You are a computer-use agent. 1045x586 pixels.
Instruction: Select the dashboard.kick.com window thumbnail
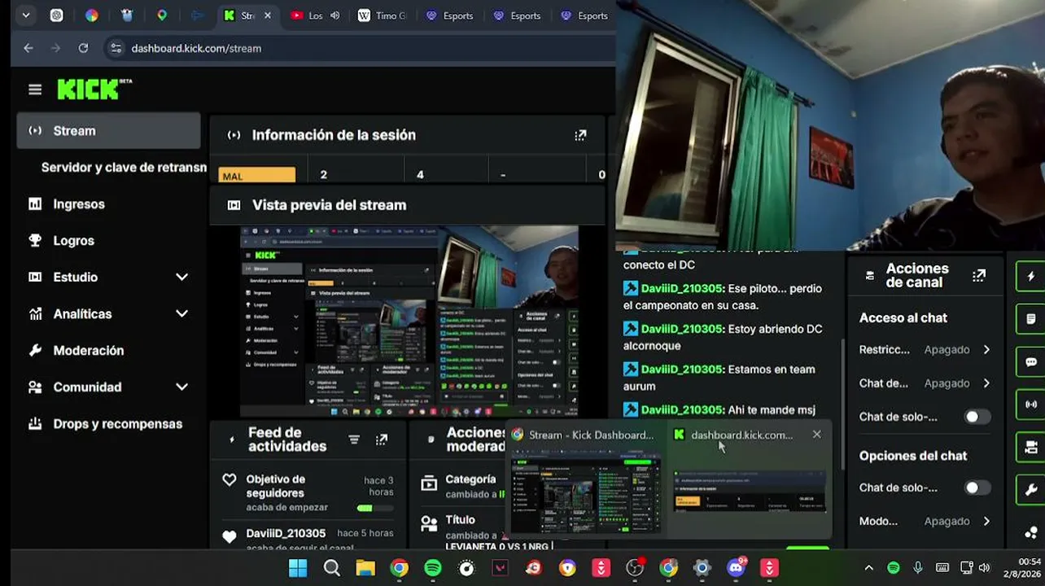coord(750,480)
